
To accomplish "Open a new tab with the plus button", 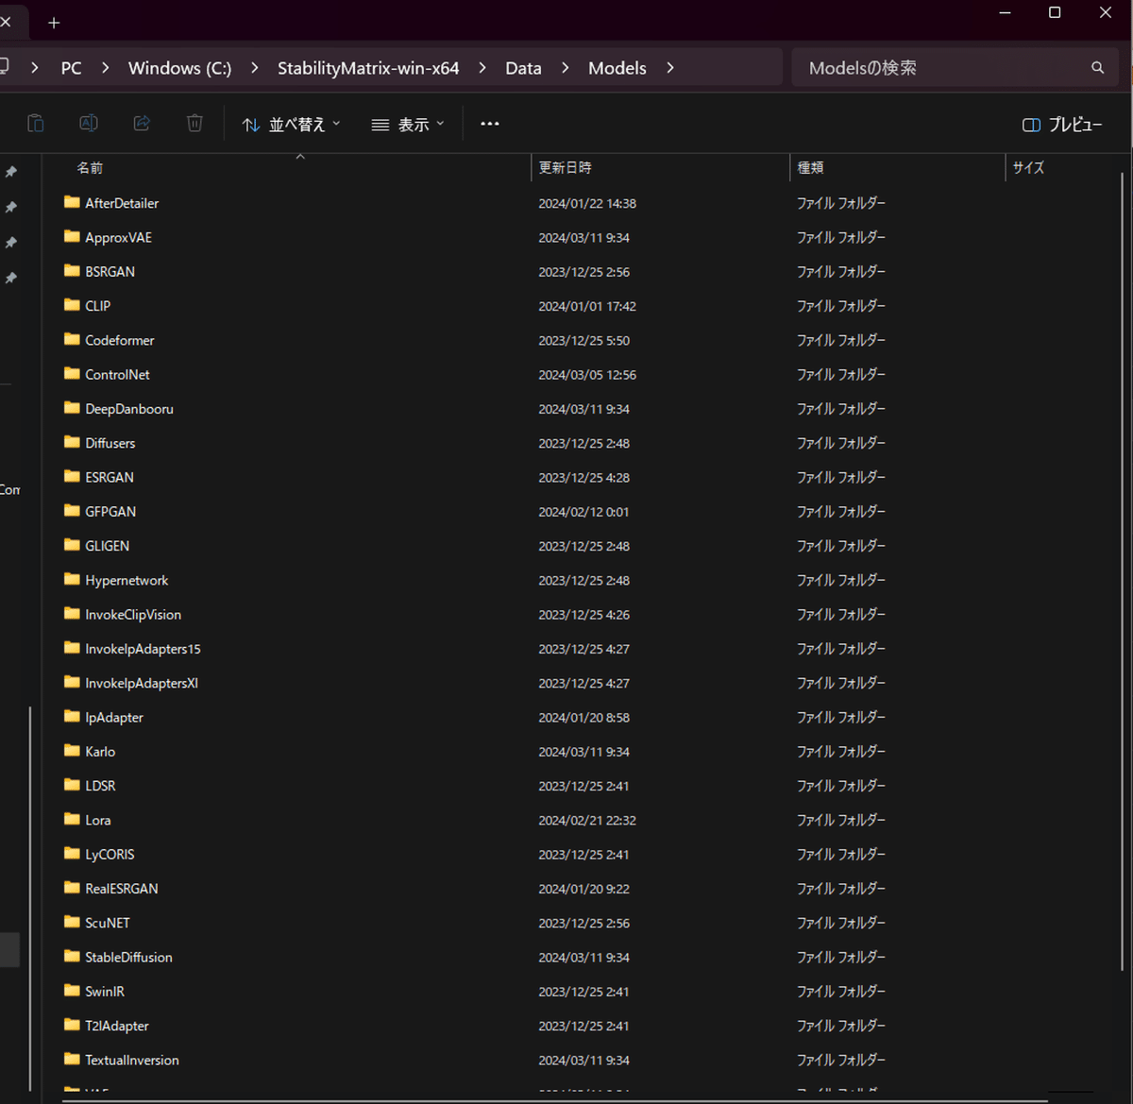I will click(53, 22).
